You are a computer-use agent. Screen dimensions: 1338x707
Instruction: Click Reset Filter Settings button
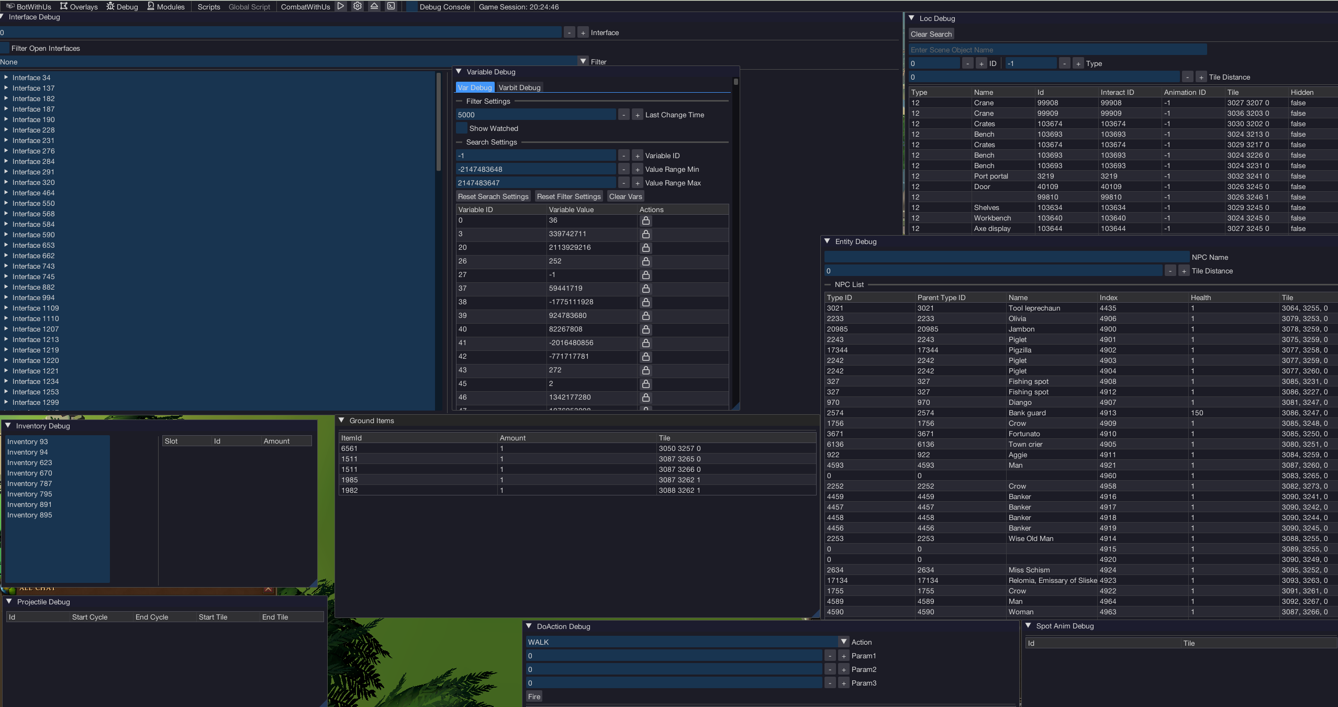tap(568, 196)
